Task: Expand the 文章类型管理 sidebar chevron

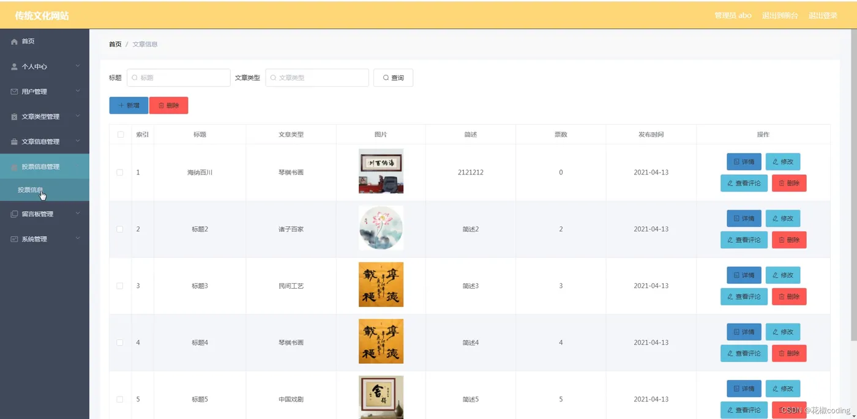Action: [78, 116]
